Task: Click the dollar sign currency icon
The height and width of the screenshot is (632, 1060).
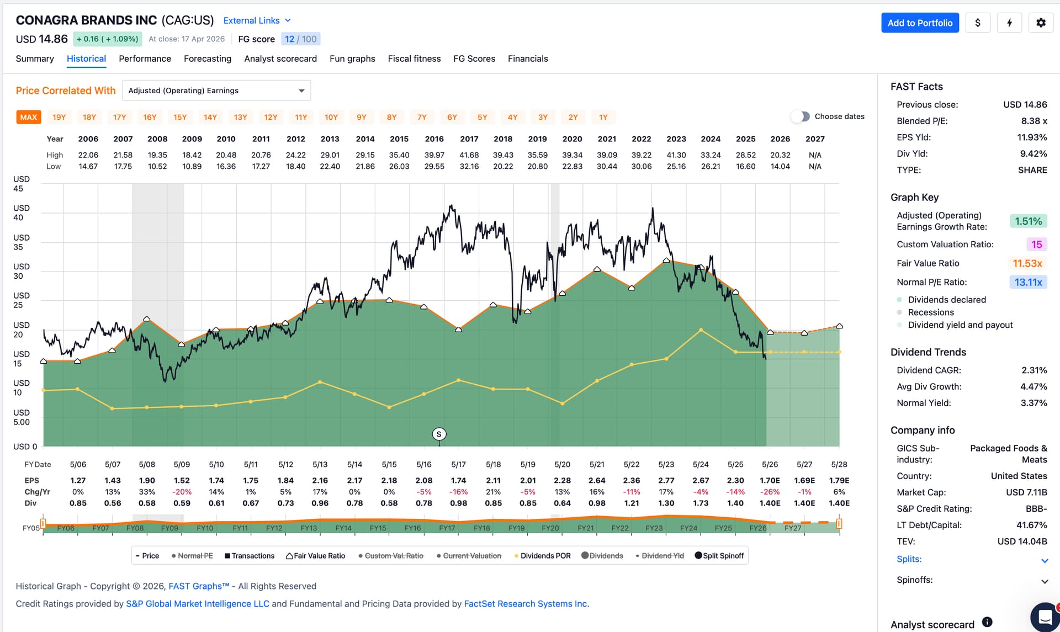Action: click(x=978, y=23)
